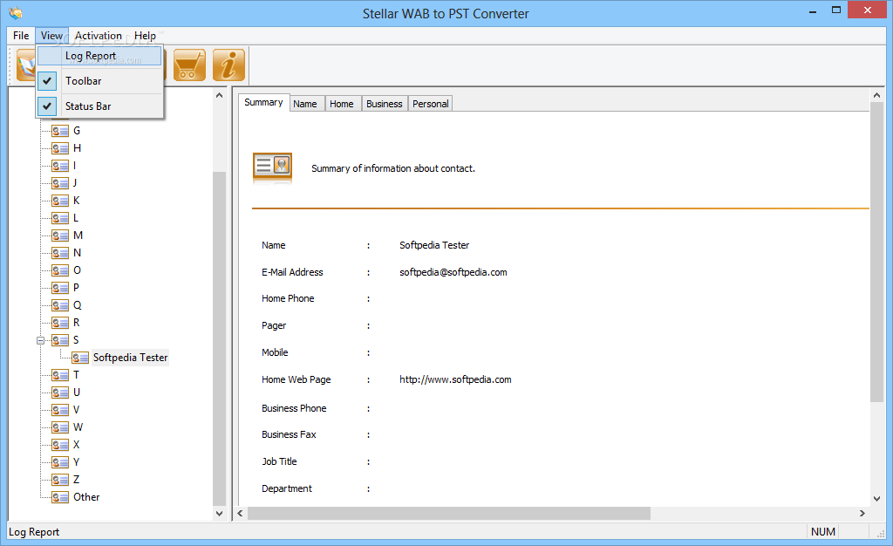Image resolution: width=893 pixels, height=546 pixels.
Task: Click the contact card icon beside G
Action: (x=60, y=131)
